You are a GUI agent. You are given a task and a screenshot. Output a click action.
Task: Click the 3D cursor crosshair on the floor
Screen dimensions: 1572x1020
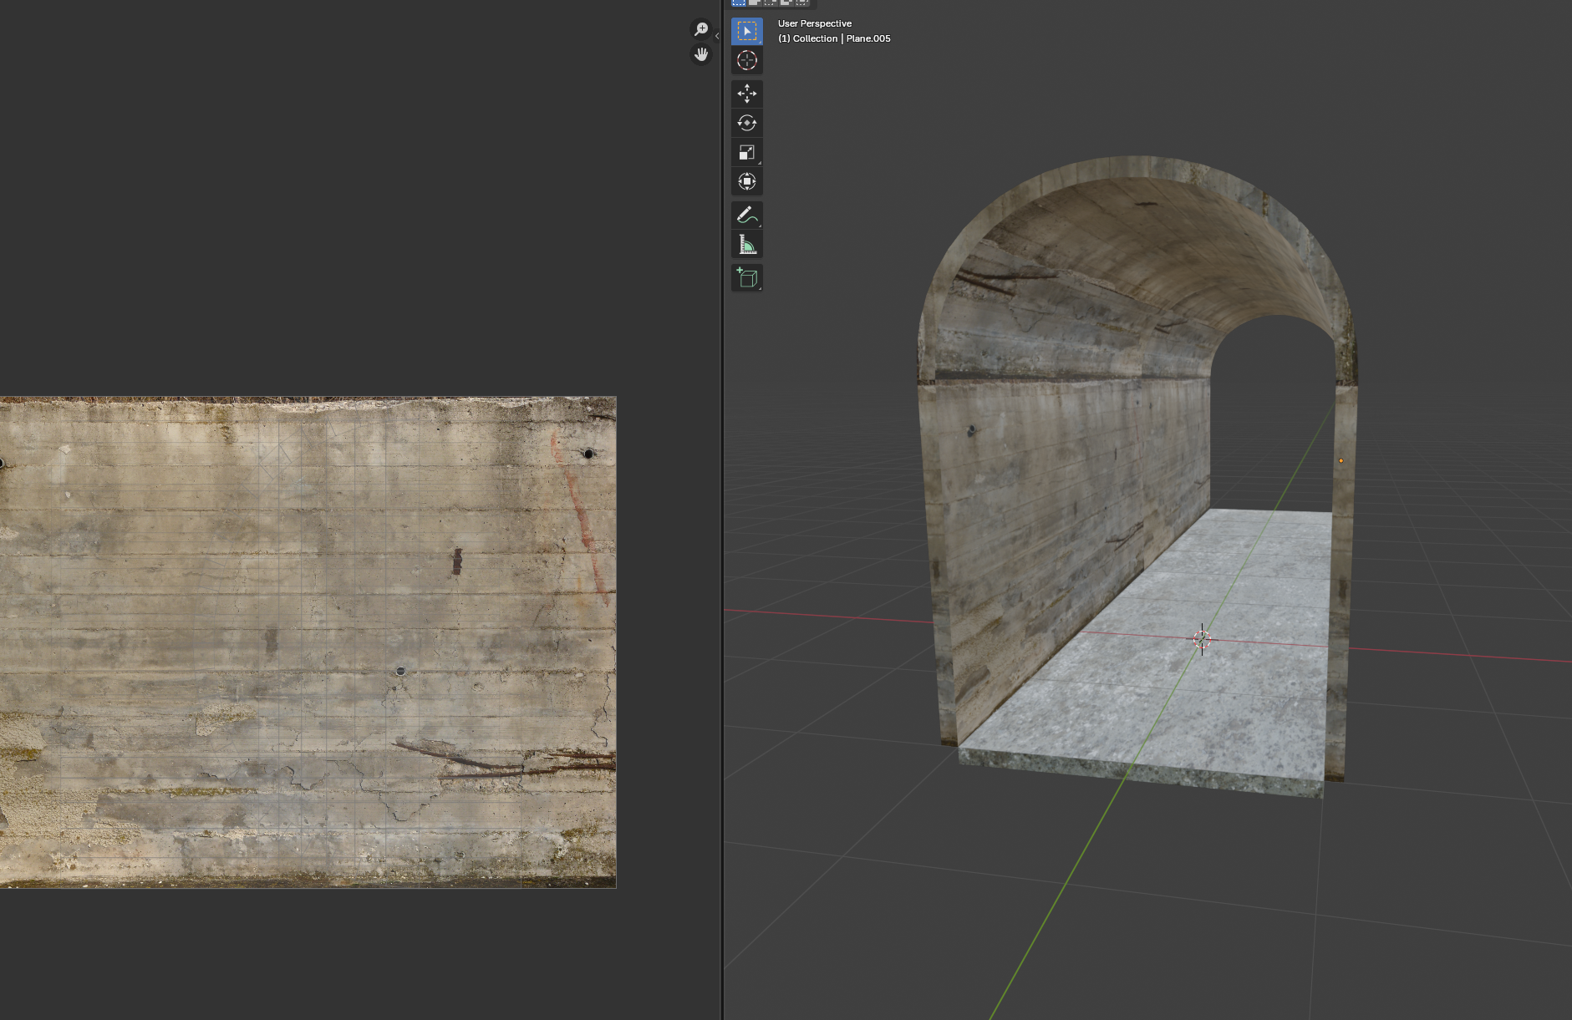point(1202,639)
